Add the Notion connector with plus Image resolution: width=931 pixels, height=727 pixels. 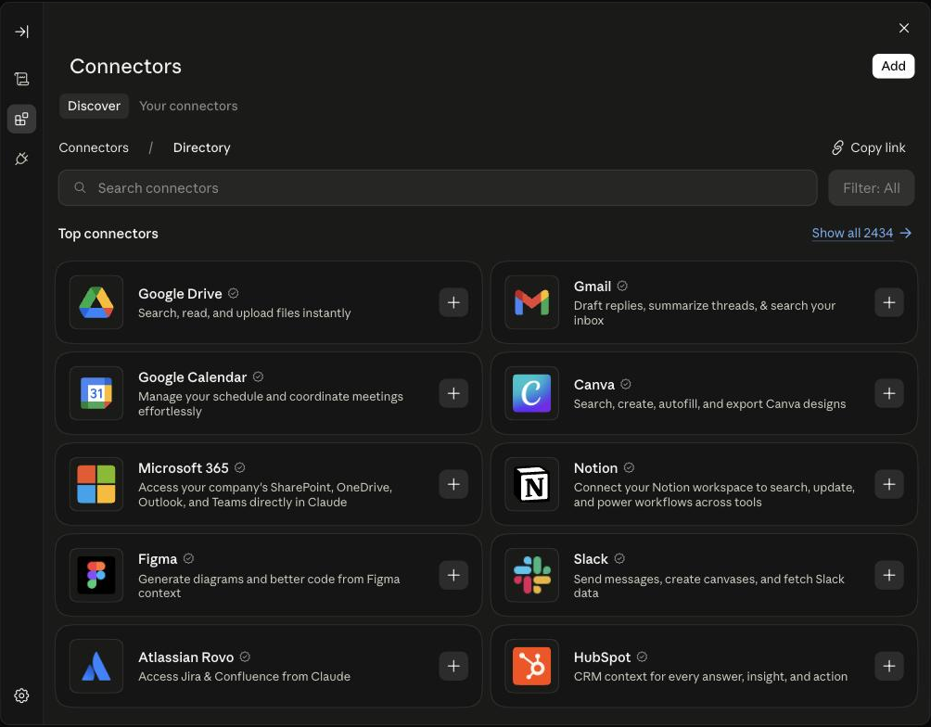(889, 484)
